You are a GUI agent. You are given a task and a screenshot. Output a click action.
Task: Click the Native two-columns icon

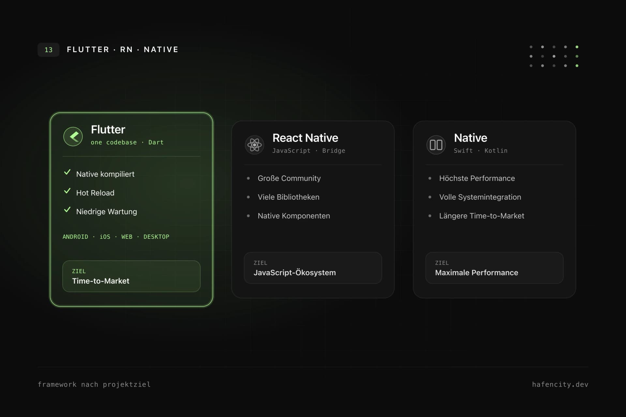click(436, 145)
